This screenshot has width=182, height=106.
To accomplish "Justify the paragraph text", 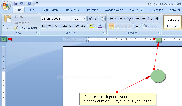I will pos(130,26).
